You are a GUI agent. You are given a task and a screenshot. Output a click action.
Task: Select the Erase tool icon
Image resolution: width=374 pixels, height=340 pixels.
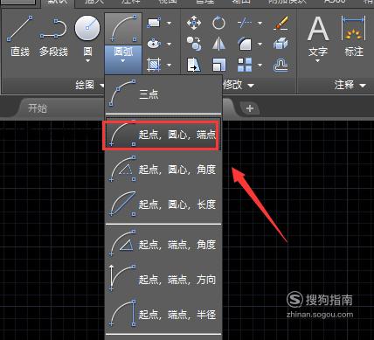coord(281,23)
